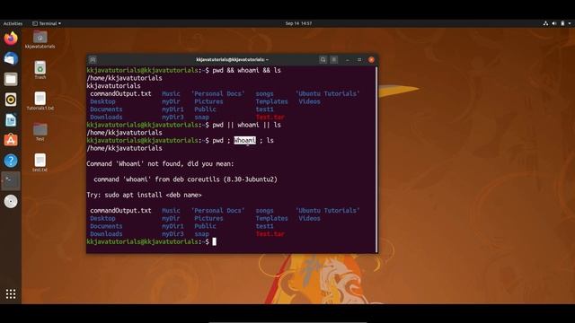Maximize the terminal window

(x=359, y=60)
